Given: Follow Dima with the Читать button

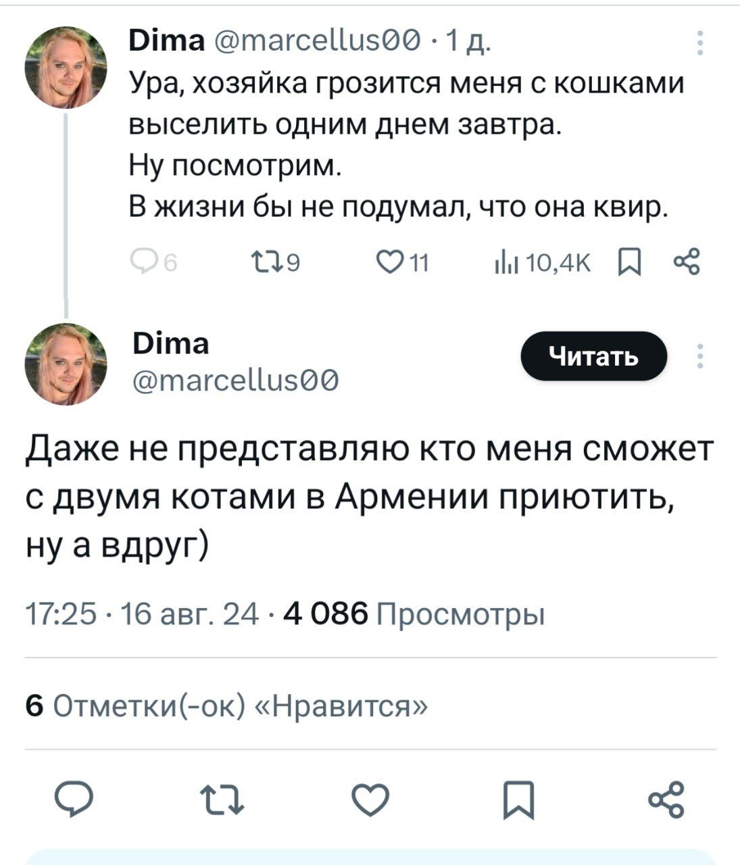Looking at the screenshot, I should pos(593,356).
